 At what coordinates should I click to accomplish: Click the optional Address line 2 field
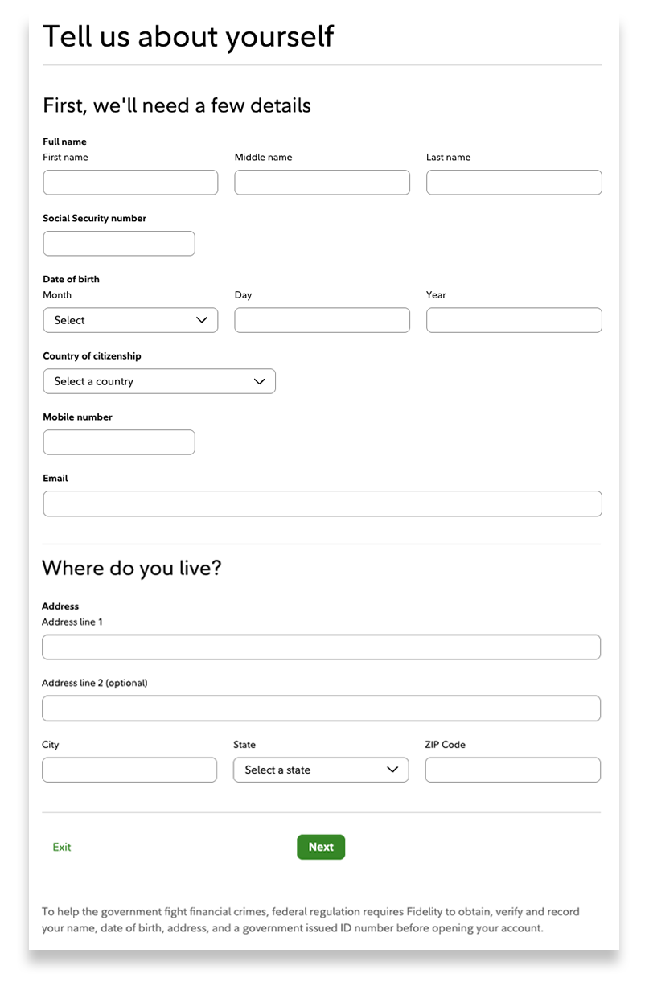point(321,709)
